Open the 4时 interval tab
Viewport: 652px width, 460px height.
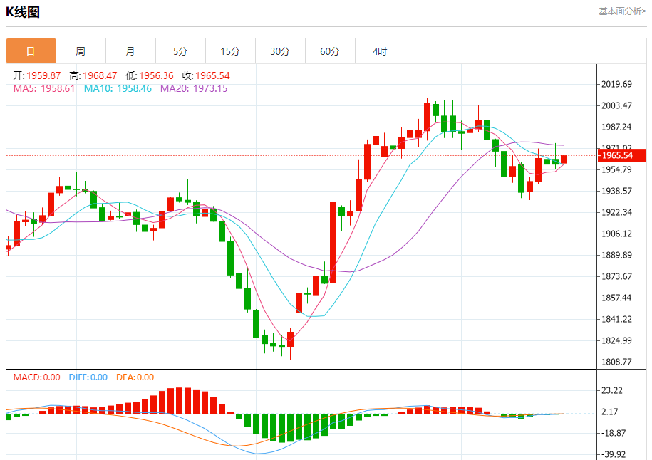click(x=380, y=51)
